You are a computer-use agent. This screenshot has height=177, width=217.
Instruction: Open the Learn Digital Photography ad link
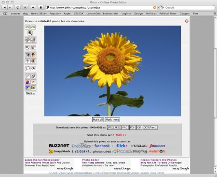click(x=42, y=160)
